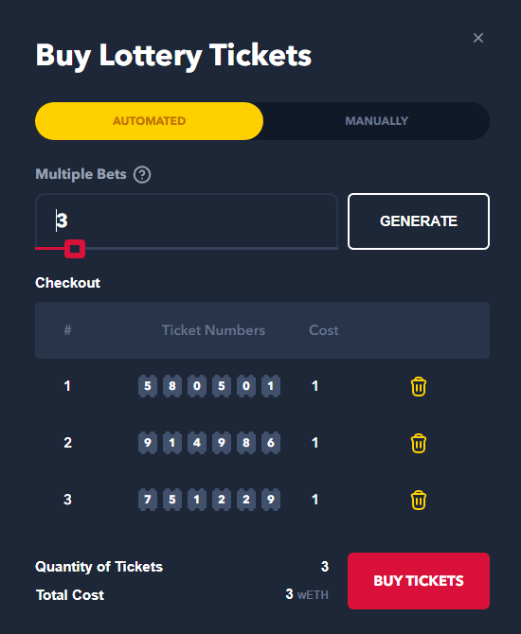Delete ticket 1 with trash icon
This screenshot has width=521, height=634.
[x=418, y=386]
